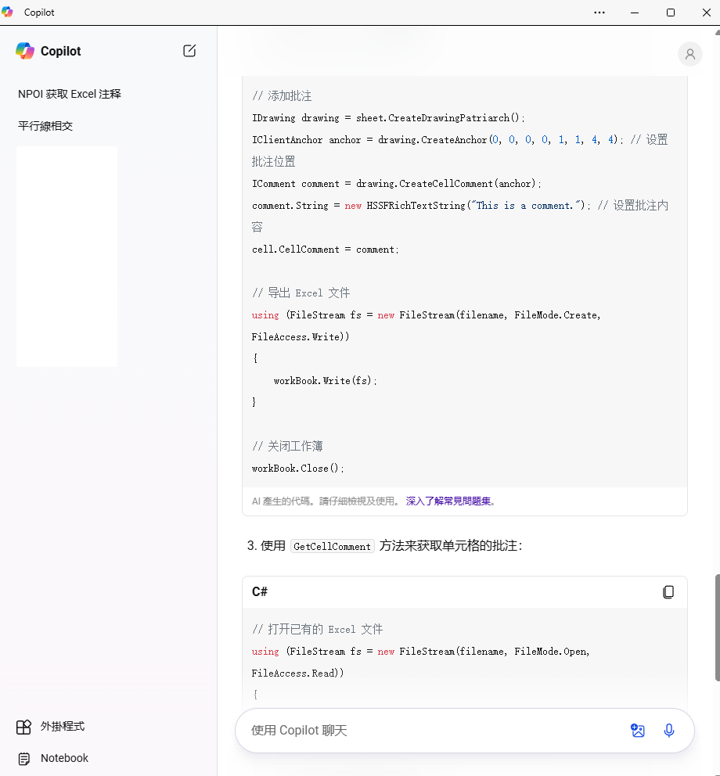Click the 'workBook.Close();' code line
Viewport: 720px width, 776px height.
click(x=297, y=468)
